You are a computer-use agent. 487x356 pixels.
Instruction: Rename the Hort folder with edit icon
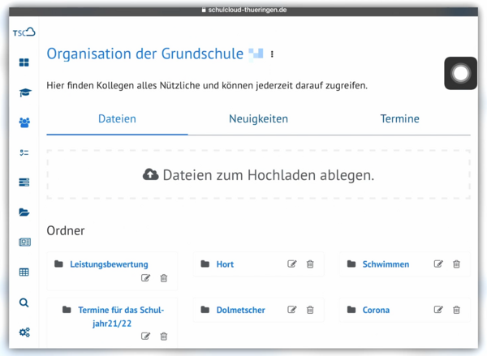[292, 264]
